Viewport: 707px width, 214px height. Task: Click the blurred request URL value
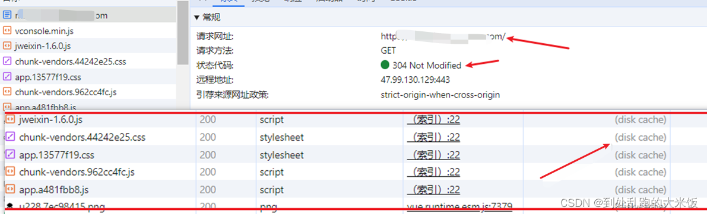(443, 36)
